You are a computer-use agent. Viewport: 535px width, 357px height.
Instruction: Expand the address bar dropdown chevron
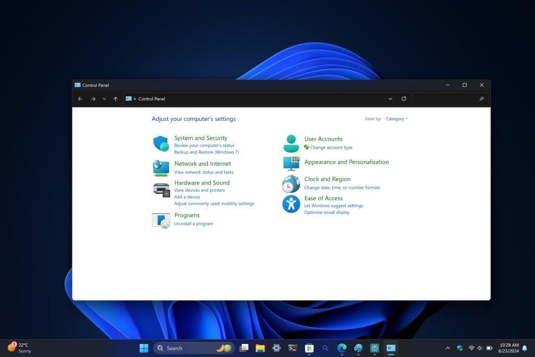(x=390, y=98)
